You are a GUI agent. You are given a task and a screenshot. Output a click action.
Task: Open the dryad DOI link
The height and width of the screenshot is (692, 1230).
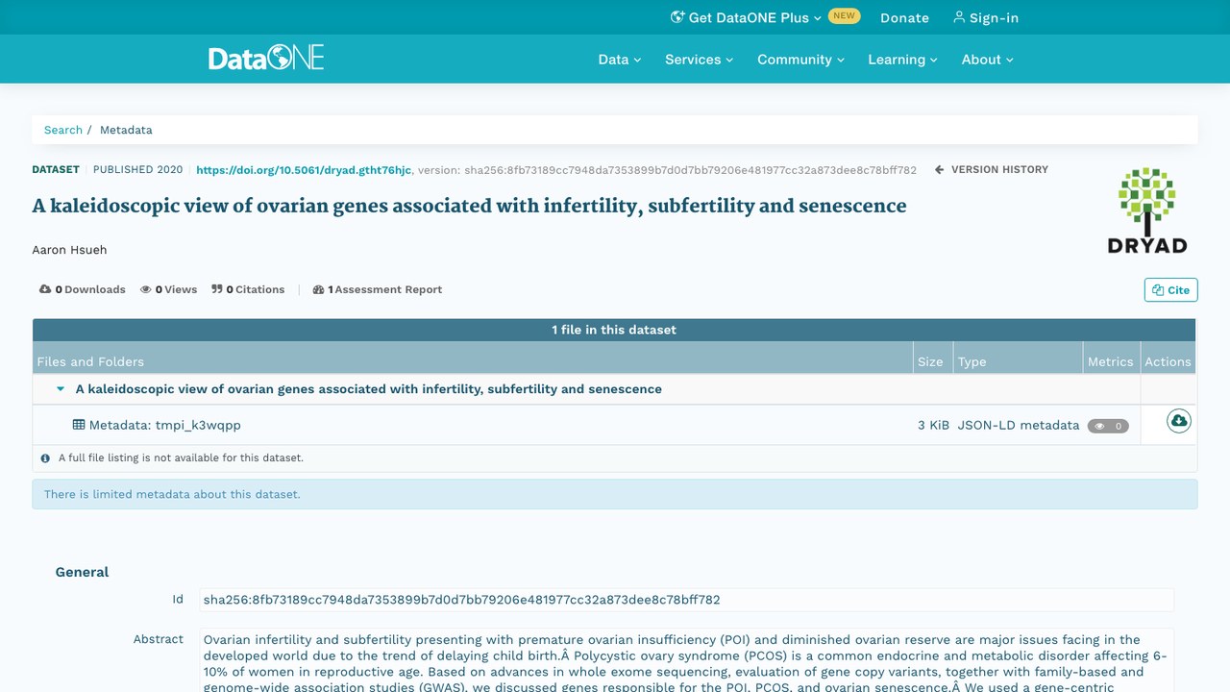coord(304,170)
